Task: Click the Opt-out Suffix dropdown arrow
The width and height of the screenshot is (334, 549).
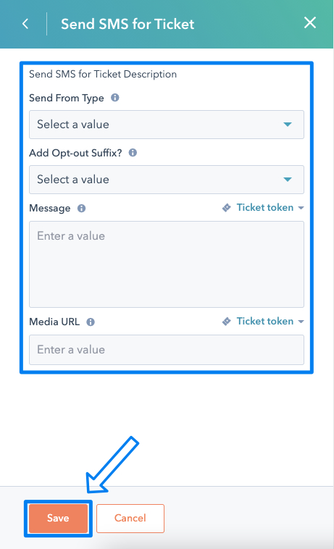Action: [288, 180]
